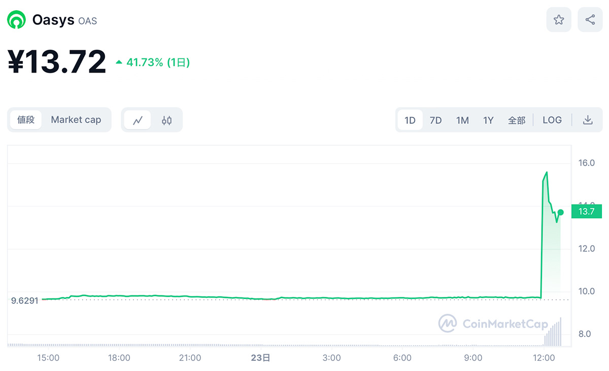
Task: Click the 21:00 time axis label
Action: 190,358
